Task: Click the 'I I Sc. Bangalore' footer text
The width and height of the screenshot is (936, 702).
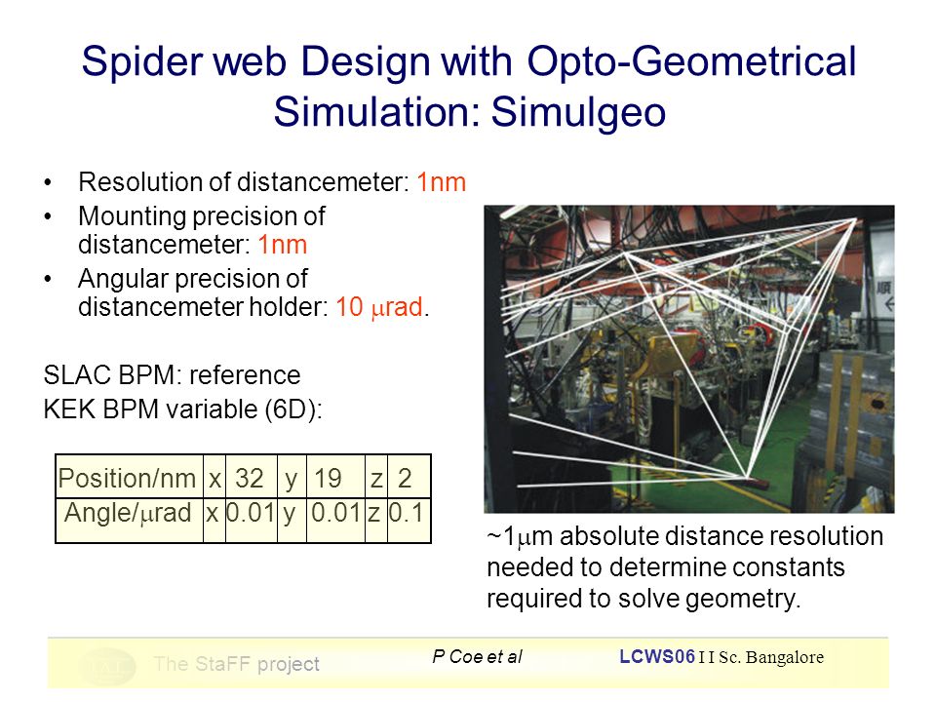Action: (x=761, y=657)
